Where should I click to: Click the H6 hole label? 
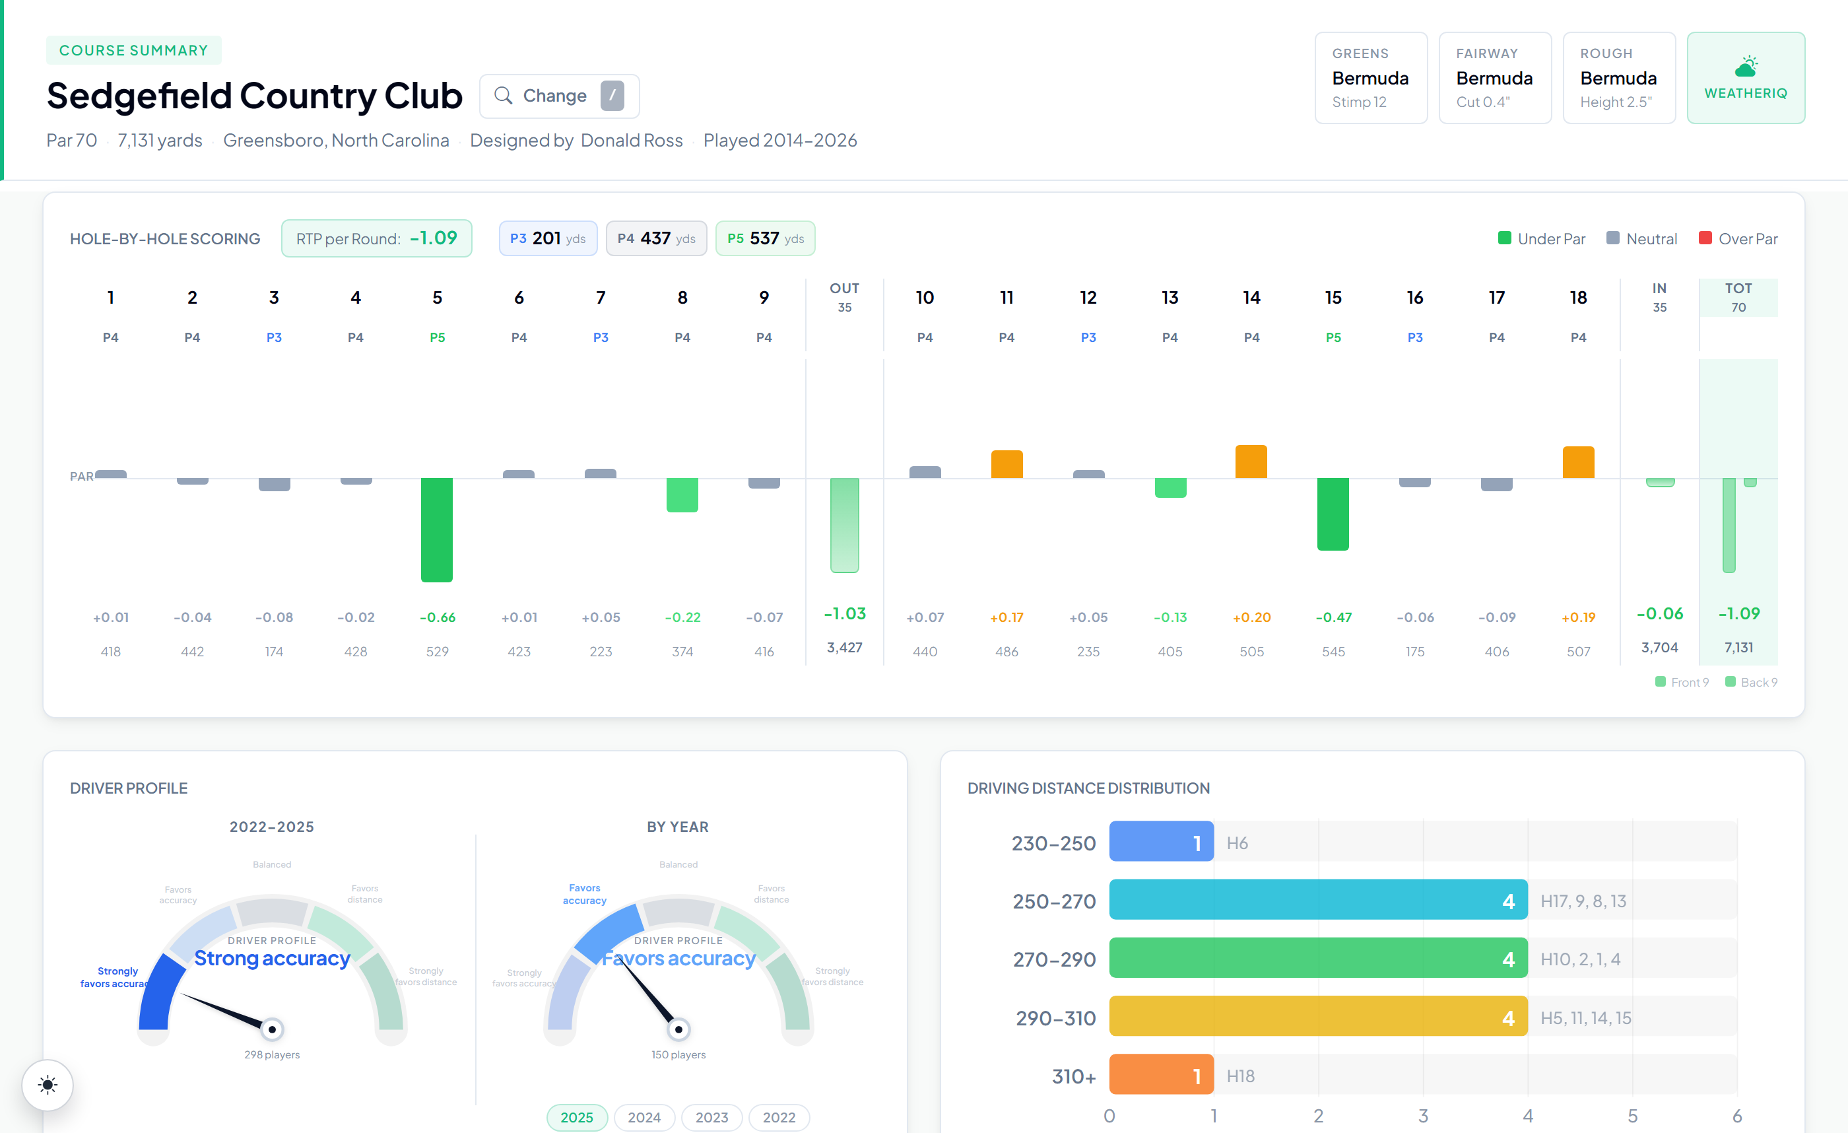click(1237, 843)
